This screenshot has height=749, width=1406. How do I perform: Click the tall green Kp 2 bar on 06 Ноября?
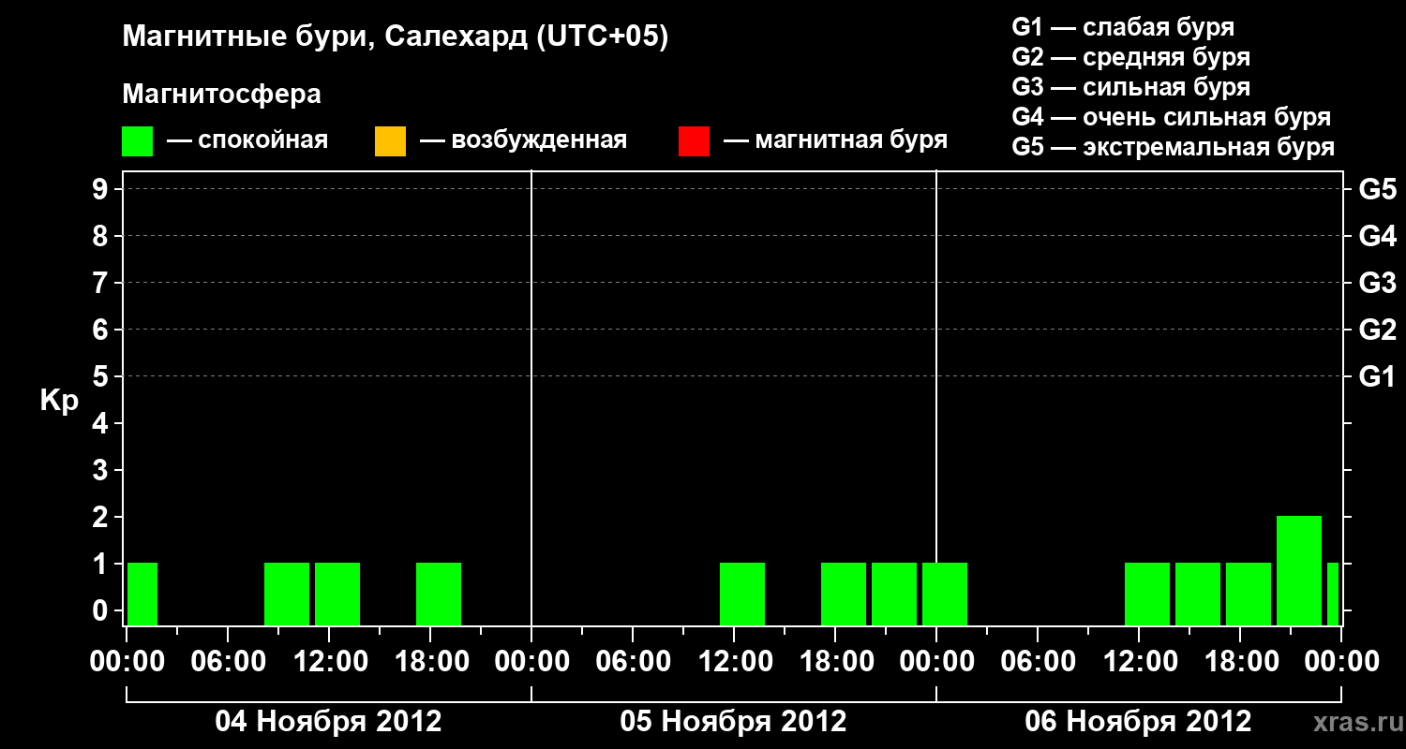[x=1299, y=570]
